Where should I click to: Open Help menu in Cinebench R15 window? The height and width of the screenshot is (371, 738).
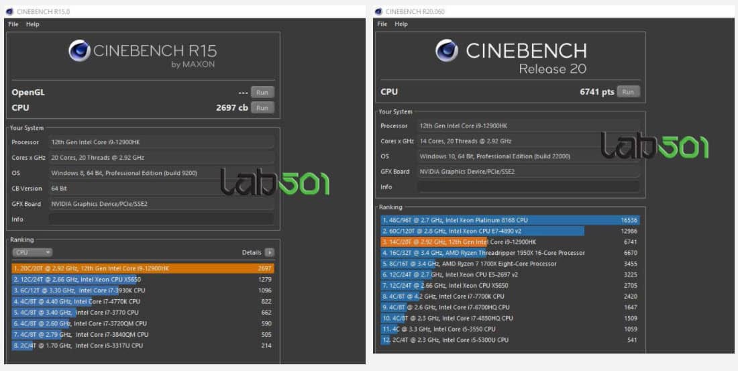click(32, 24)
